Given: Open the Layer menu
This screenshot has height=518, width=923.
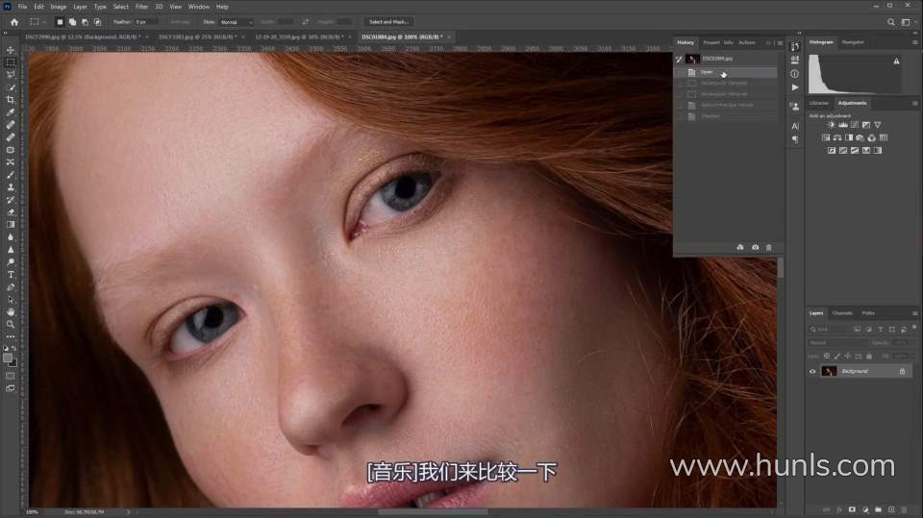Looking at the screenshot, I should [x=80, y=7].
